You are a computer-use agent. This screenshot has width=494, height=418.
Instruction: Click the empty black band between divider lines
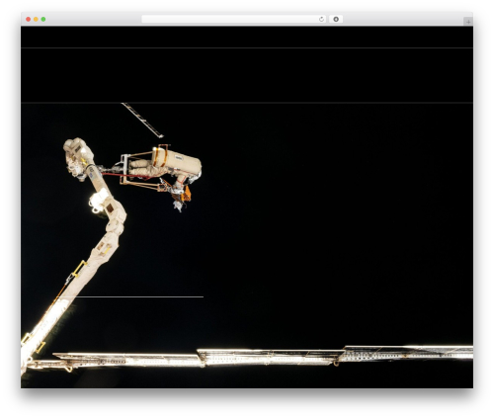coord(247,75)
